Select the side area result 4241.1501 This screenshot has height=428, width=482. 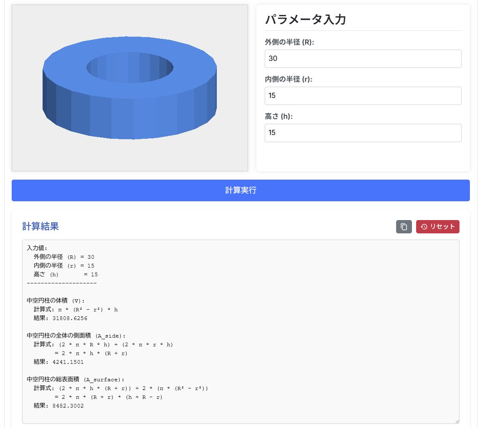pyautogui.click(x=68, y=362)
